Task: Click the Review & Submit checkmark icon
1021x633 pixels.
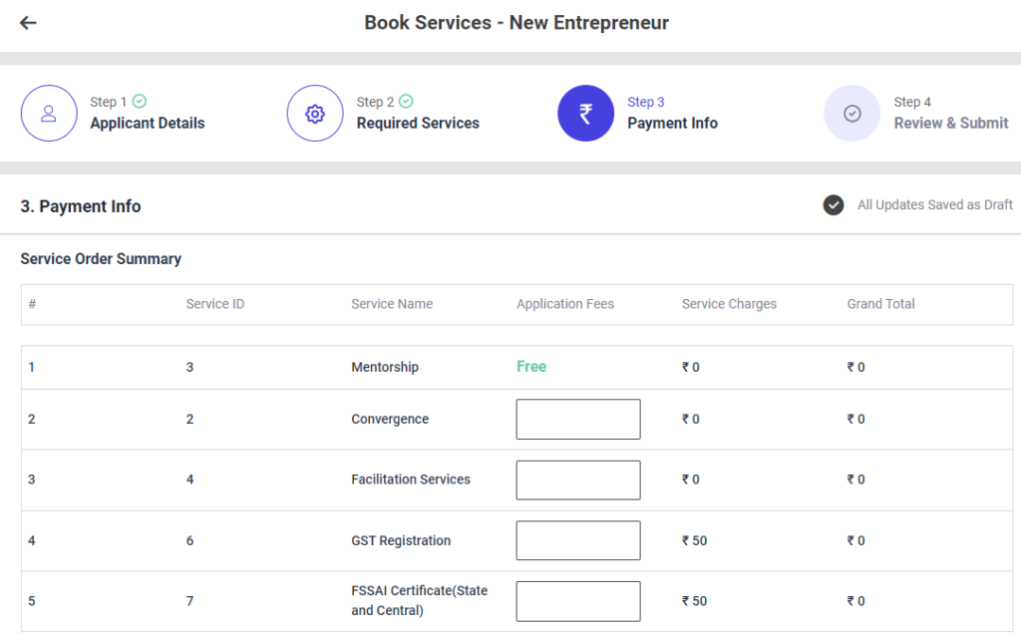Action: [851, 114]
